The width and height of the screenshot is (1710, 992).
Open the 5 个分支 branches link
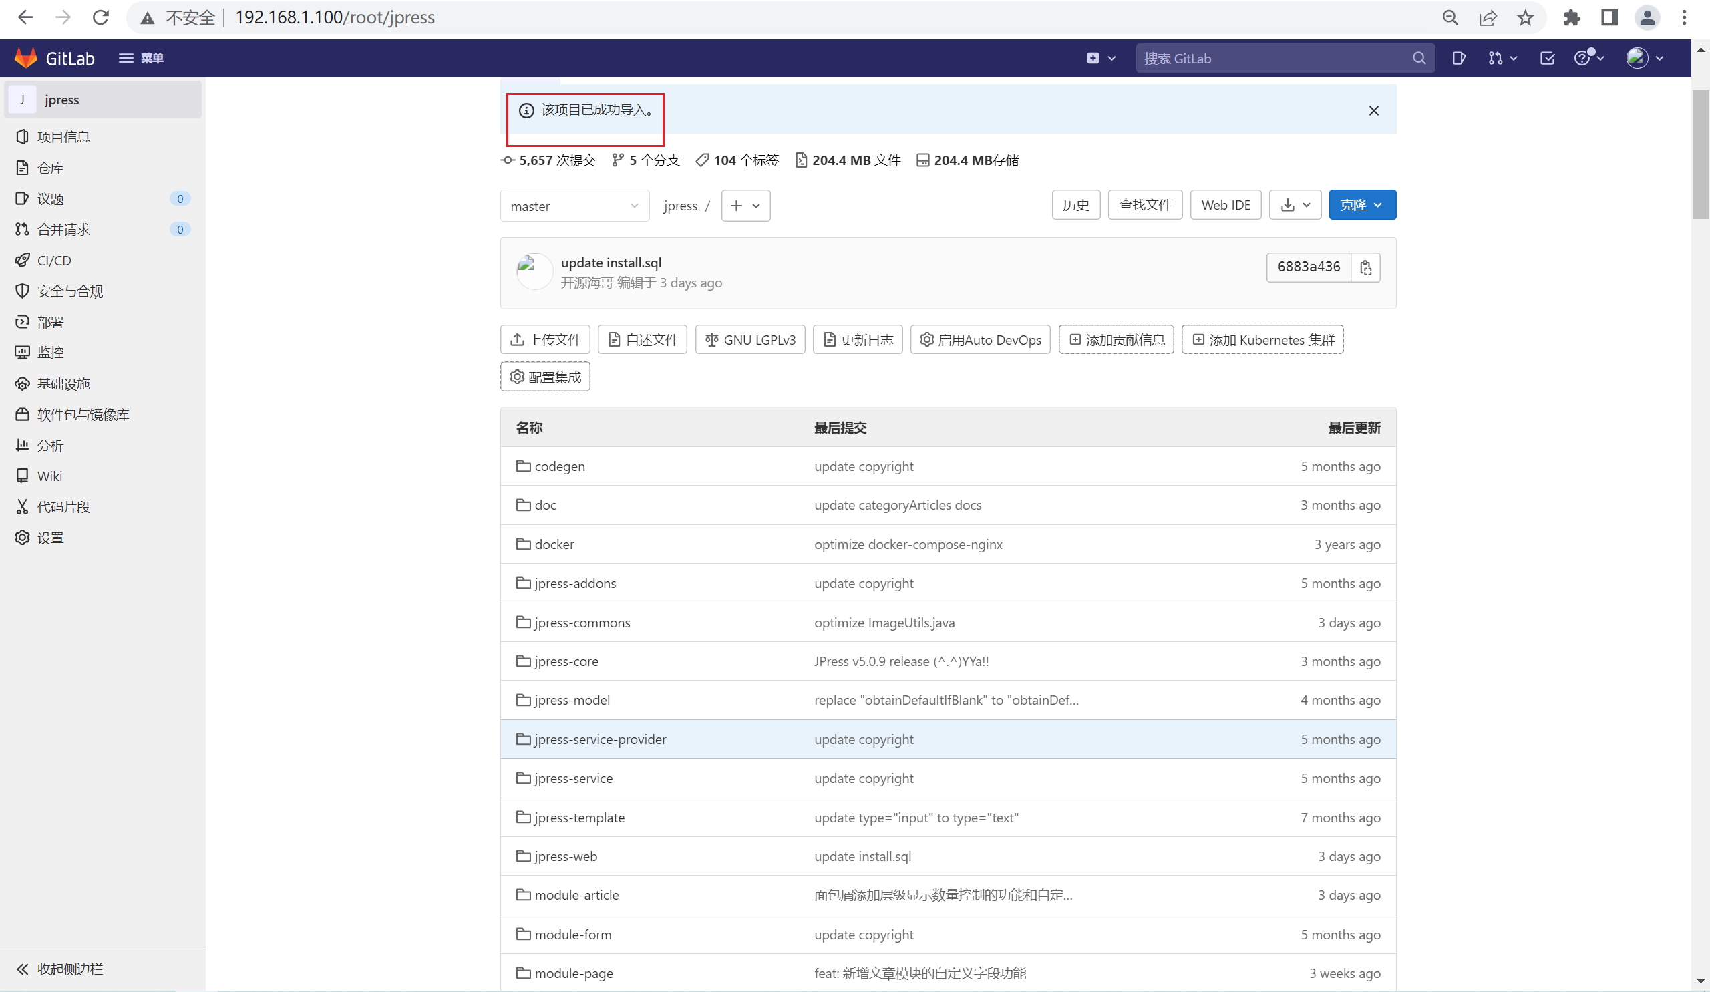click(x=645, y=160)
